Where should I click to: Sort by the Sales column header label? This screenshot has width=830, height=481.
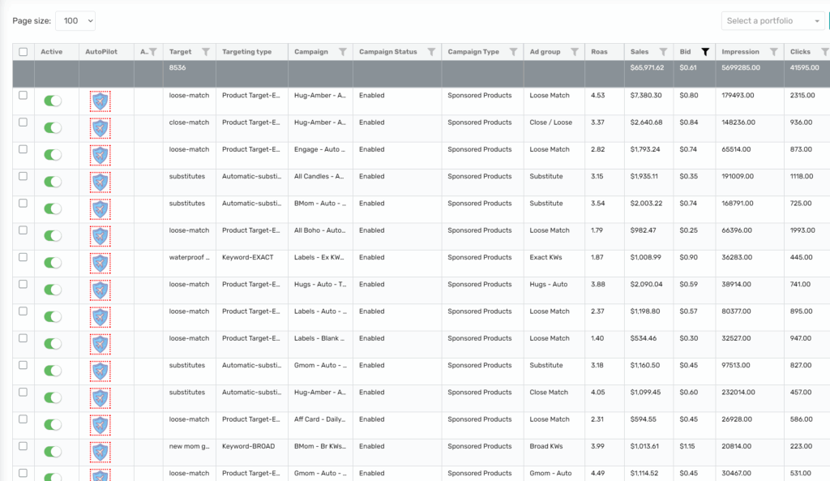coord(640,52)
